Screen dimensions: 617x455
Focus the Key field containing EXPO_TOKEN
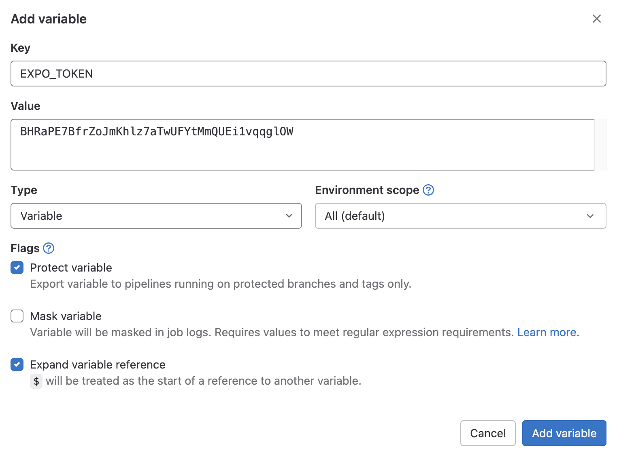pyautogui.click(x=308, y=74)
